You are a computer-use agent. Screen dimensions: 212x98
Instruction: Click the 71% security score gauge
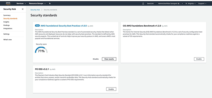coord(41,50)
